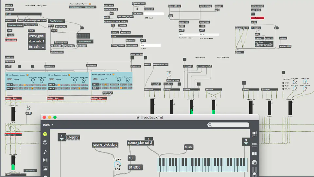Open the reference book icon in right toolbar

pyautogui.click(x=254, y=154)
